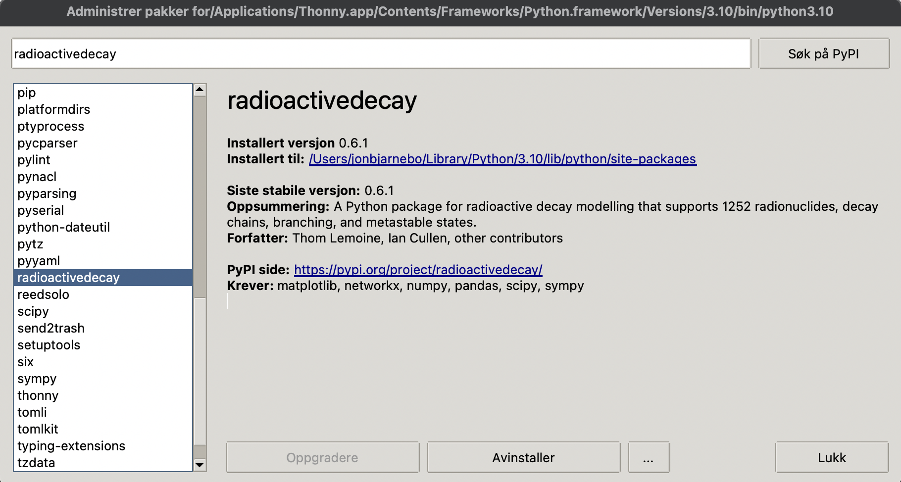Choose tzdata from the package list

(36, 463)
